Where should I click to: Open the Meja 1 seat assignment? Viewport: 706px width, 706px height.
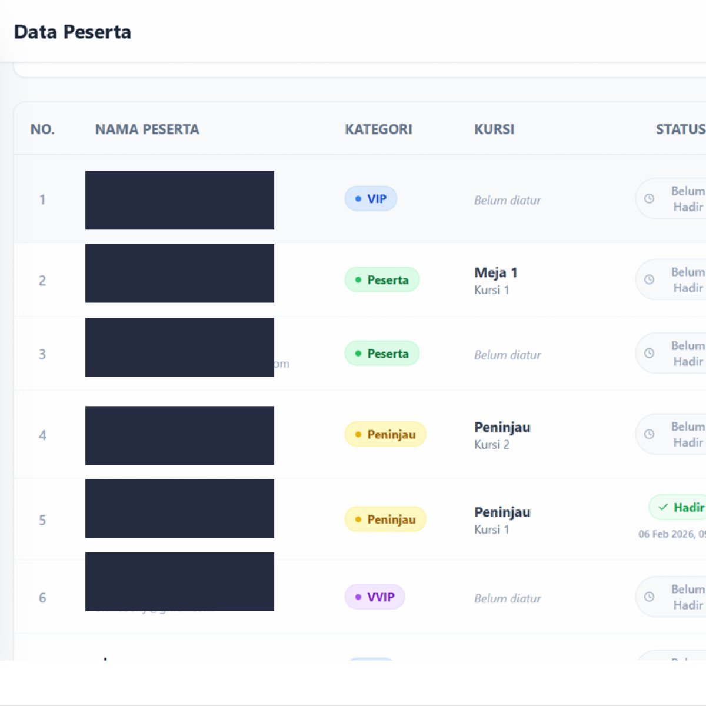pyautogui.click(x=496, y=273)
